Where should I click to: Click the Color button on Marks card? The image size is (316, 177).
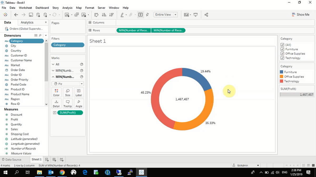[56, 92]
